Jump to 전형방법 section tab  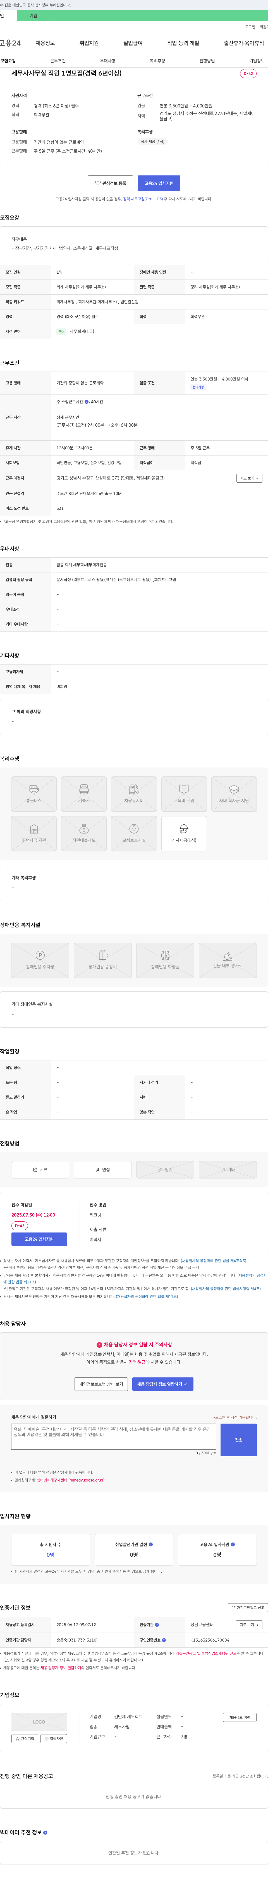(x=207, y=61)
